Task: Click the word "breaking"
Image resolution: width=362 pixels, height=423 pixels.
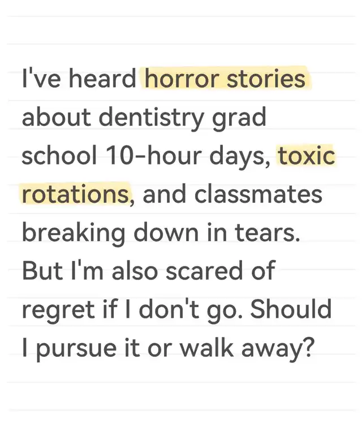Action: point(74,234)
